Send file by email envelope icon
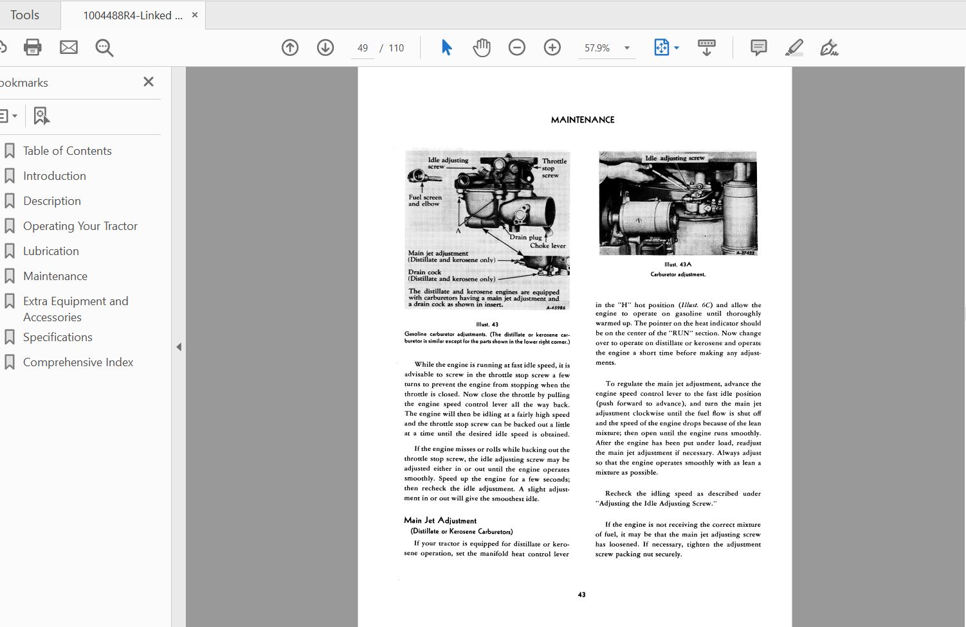The image size is (966, 627). 69,48
